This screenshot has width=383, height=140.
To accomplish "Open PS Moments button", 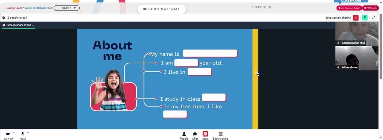I will [x=370, y=8].
